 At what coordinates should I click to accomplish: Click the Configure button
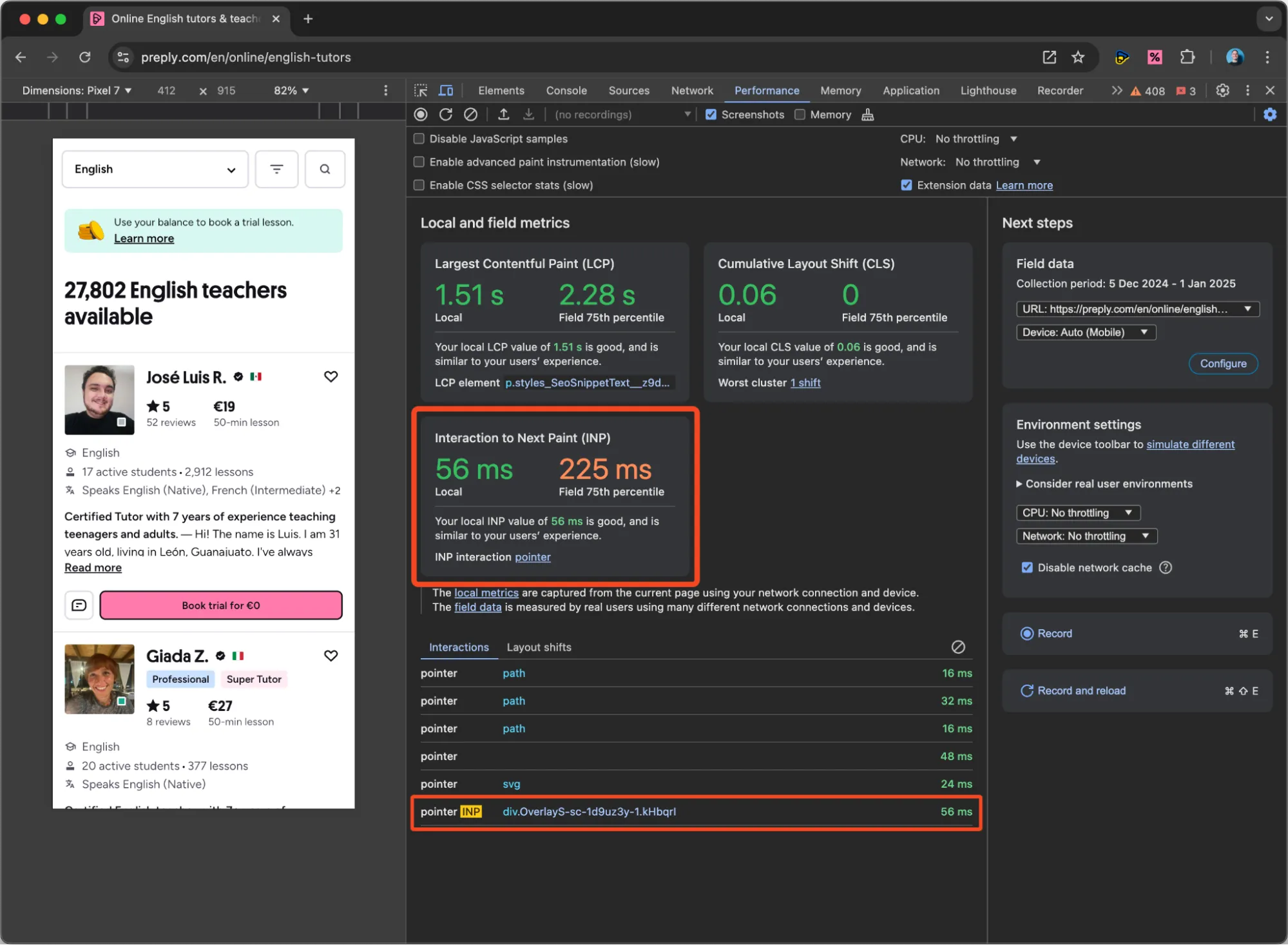coord(1222,364)
